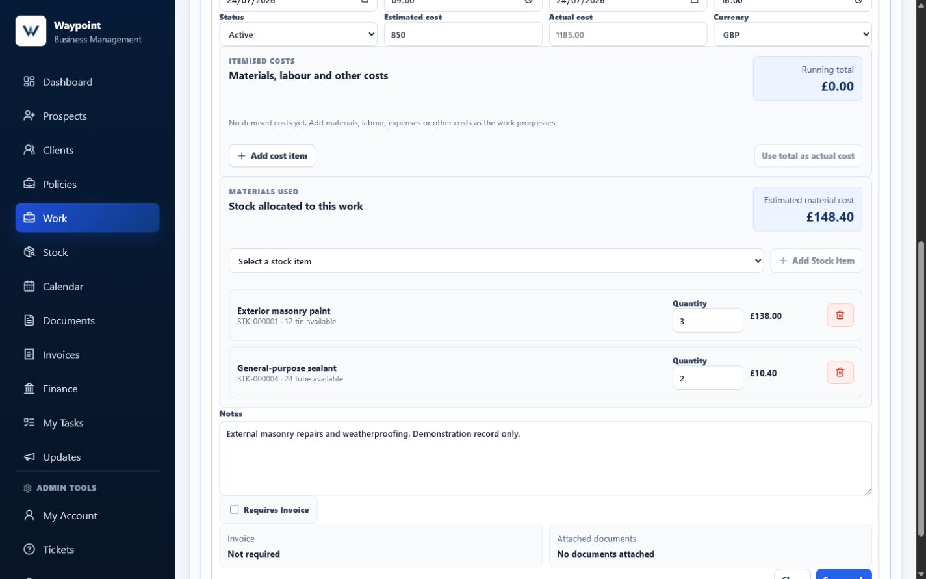Click the Invoices receipt icon
The width and height of the screenshot is (926, 579).
[29, 355]
